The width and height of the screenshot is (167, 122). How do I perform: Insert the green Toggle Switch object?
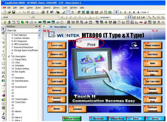point(22,22)
